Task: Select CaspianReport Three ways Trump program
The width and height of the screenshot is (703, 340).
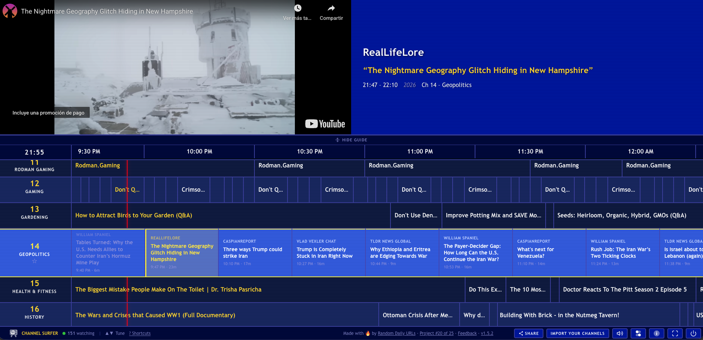Action: pyautogui.click(x=255, y=253)
